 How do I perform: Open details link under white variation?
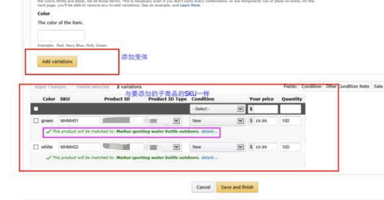coord(208,158)
